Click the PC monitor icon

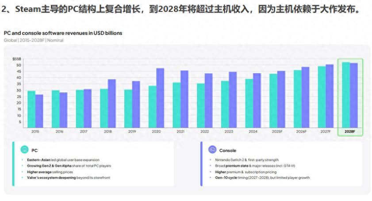coord(25,150)
